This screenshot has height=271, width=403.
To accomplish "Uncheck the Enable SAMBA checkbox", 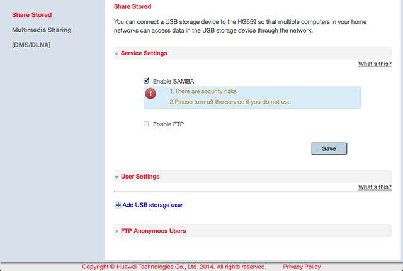I will (x=146, y=81).
